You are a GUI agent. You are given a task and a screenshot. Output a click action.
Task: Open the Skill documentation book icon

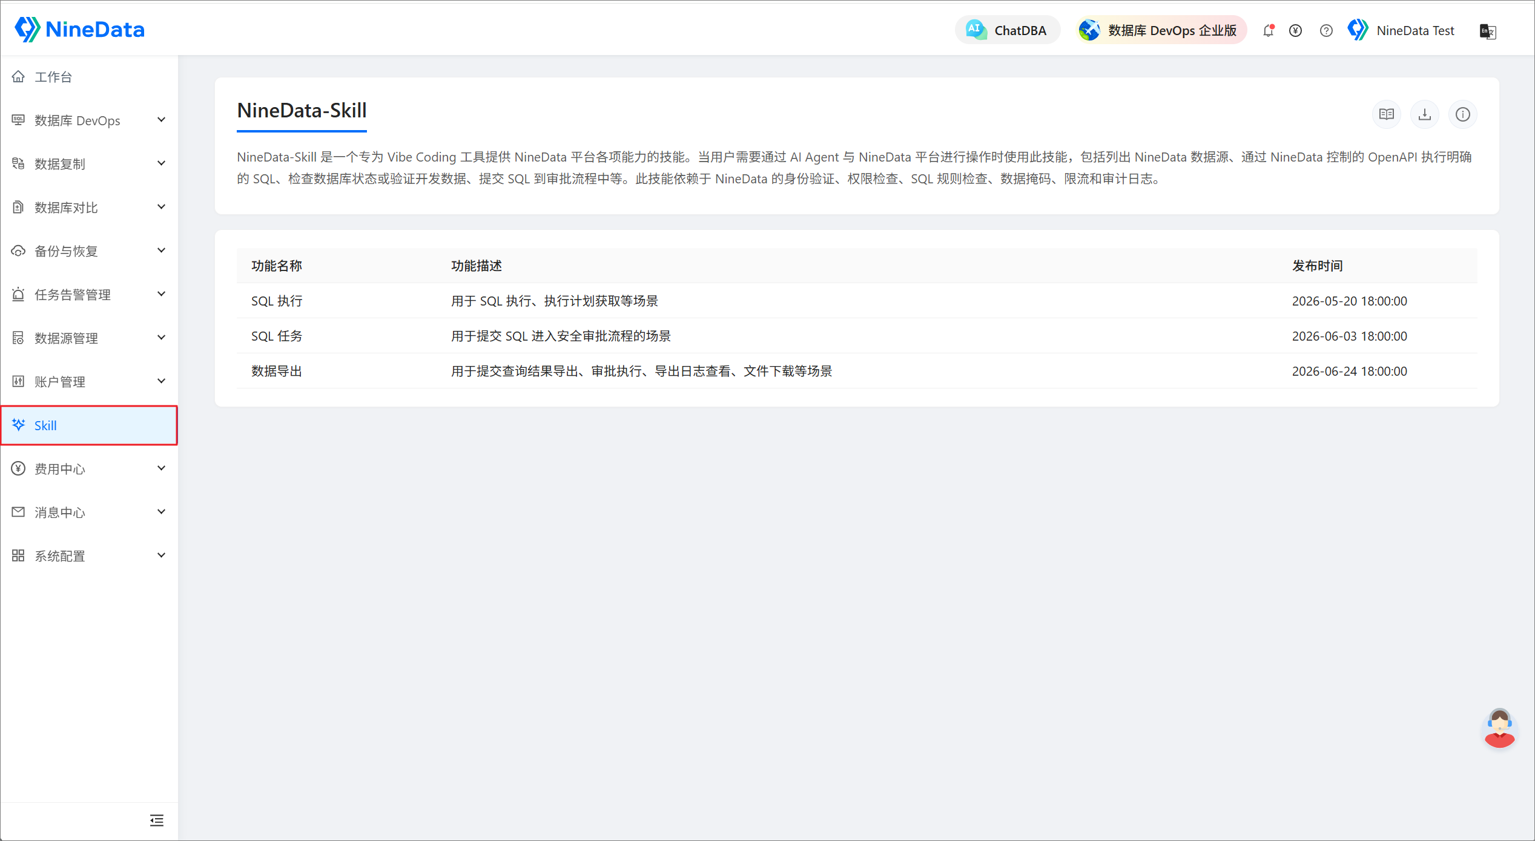[1387, 114]
